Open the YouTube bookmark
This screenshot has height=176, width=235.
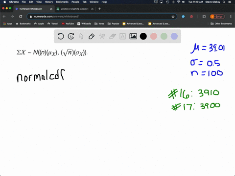(68, 23)
